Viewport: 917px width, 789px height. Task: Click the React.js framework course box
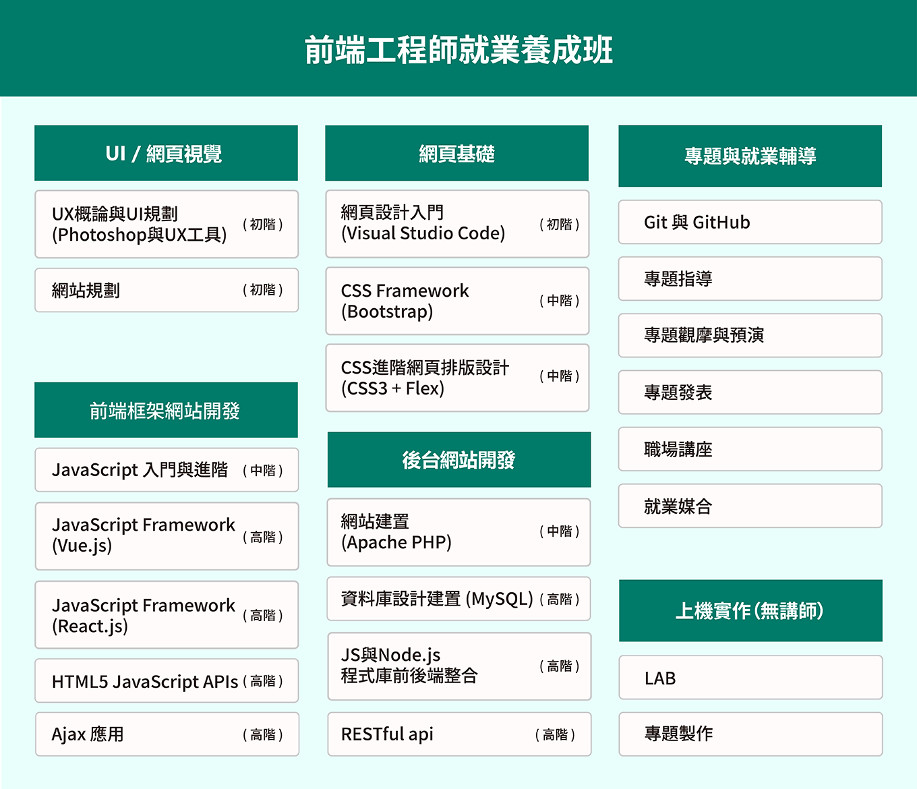point(166,614)
